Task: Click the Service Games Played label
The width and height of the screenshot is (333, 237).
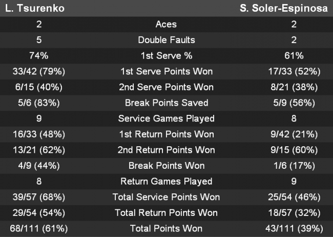Action: click(x=166, y=118)
